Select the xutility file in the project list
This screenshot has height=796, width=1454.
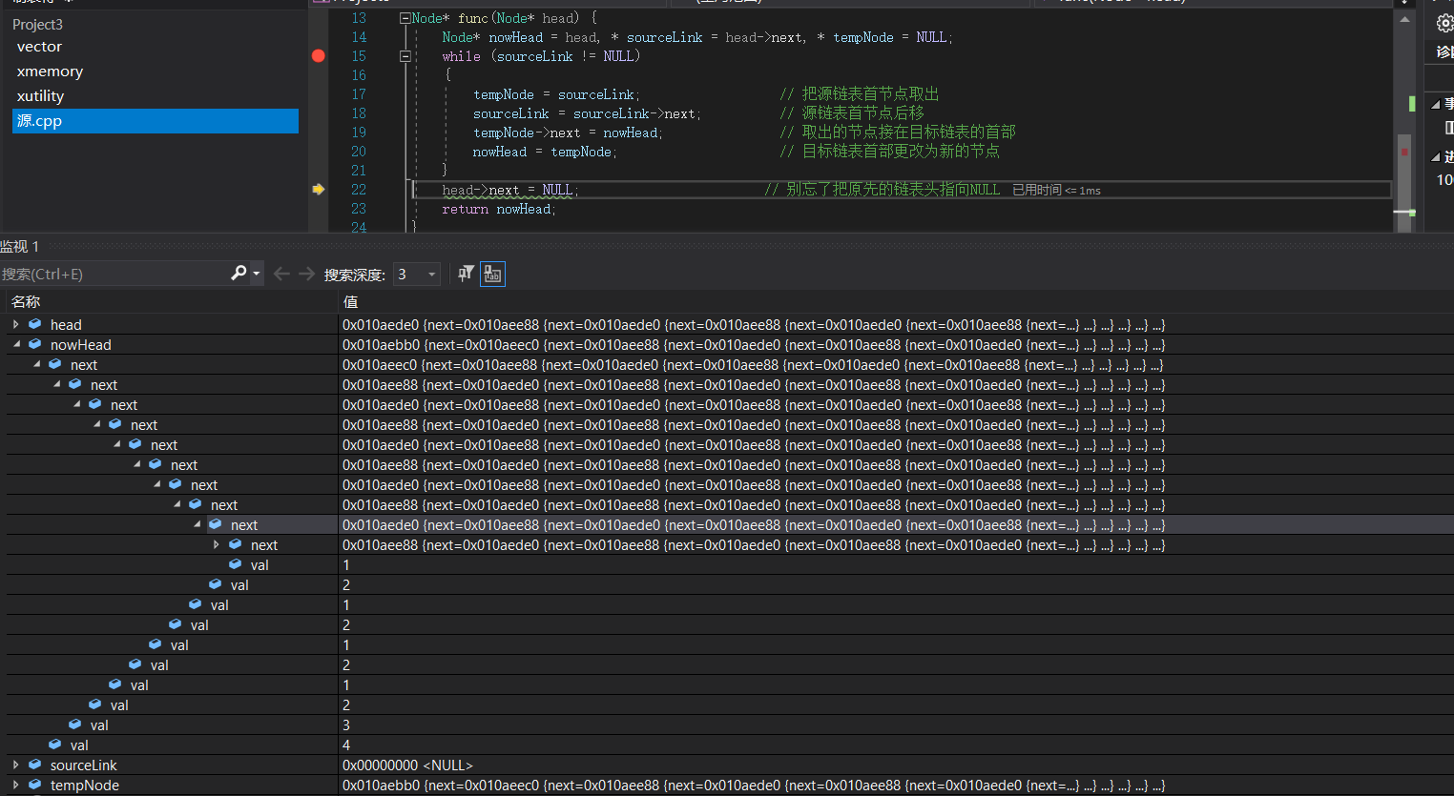pos(40,96)
